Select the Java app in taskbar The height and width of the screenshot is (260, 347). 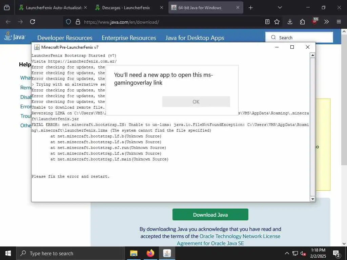(x=167, y=253)
